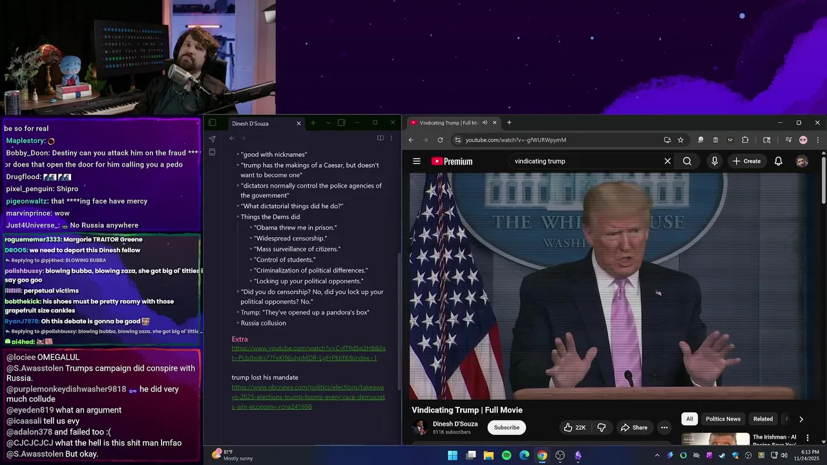Go back in Chrome

[x=411, y=140]
